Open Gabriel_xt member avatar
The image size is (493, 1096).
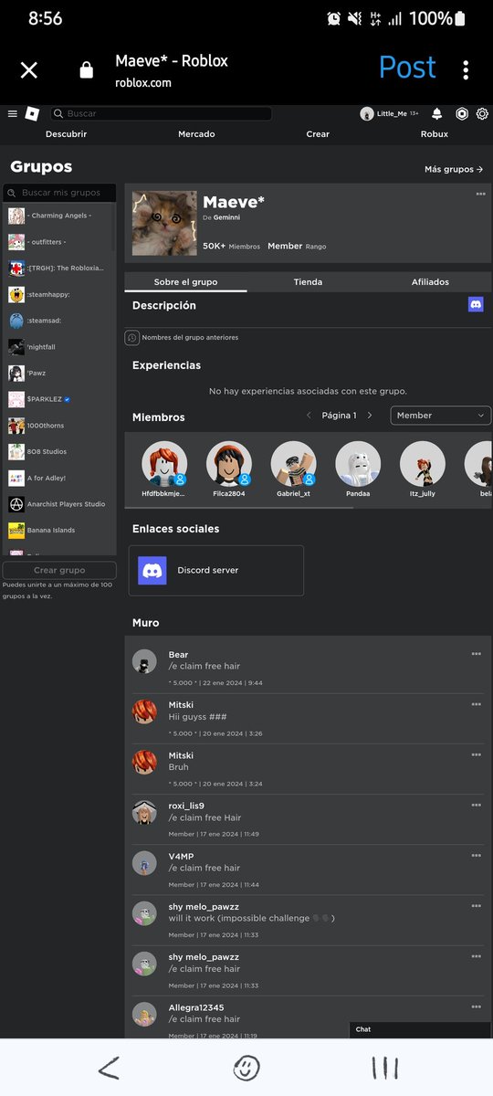[294, 464]
